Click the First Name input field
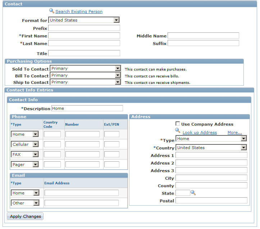 pos(84,36)
